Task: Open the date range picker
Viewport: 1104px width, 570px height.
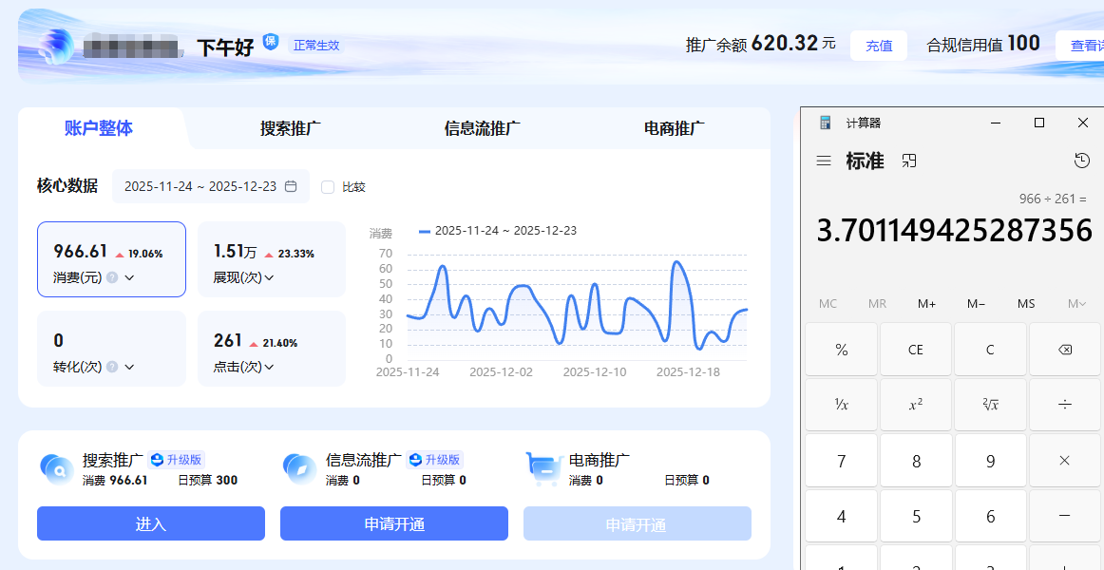Action: (210, 186)
